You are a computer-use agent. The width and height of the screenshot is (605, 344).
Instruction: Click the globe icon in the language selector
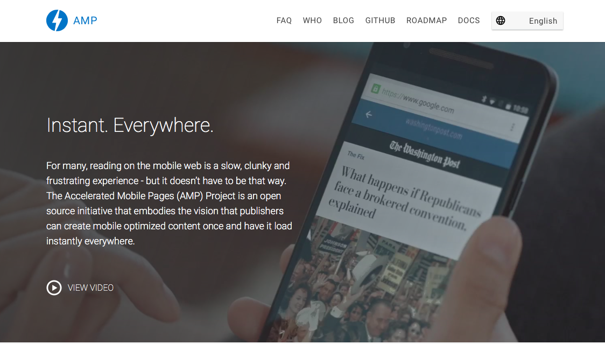(x=501, y=20)
